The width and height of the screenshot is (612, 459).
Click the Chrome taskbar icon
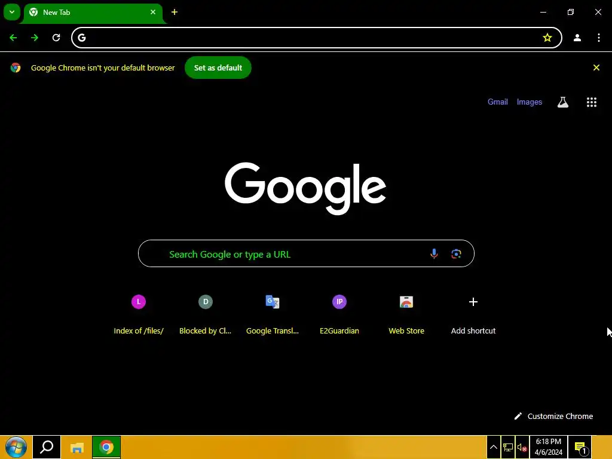[x=106, y=447]
